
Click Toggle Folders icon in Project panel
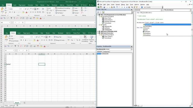103,12
